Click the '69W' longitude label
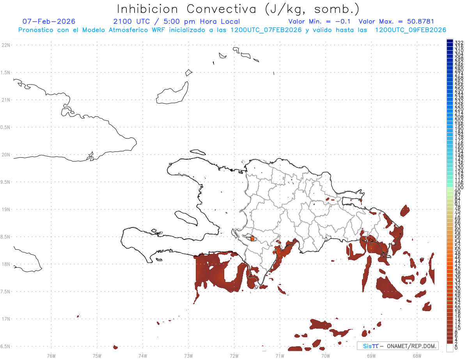This screenshot has width=468, height=361. tap(371, 355)
